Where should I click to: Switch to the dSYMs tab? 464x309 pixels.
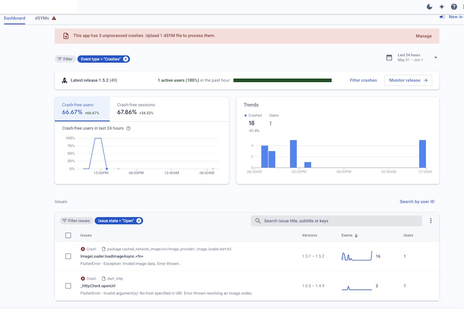[x=42, y=18]
